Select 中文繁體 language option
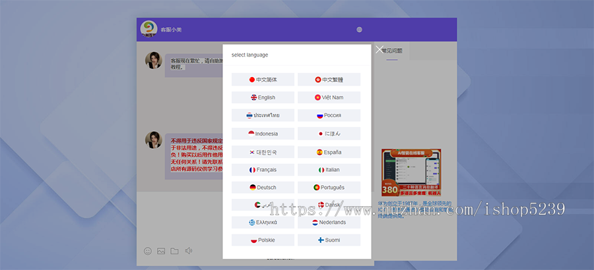The image size is (594, 270). pyautogui.click(x=329, y=80)
